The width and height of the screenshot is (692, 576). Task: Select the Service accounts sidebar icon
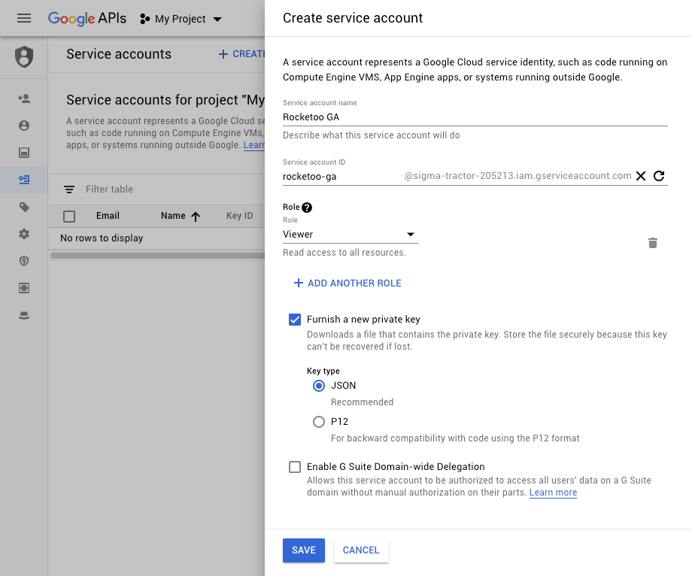coord(24,179)
